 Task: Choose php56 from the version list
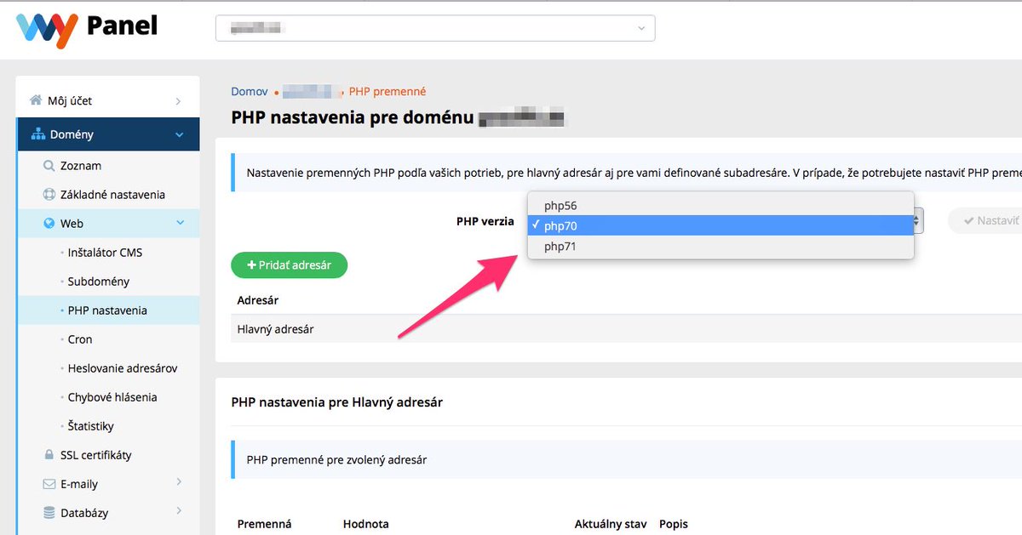721,206
